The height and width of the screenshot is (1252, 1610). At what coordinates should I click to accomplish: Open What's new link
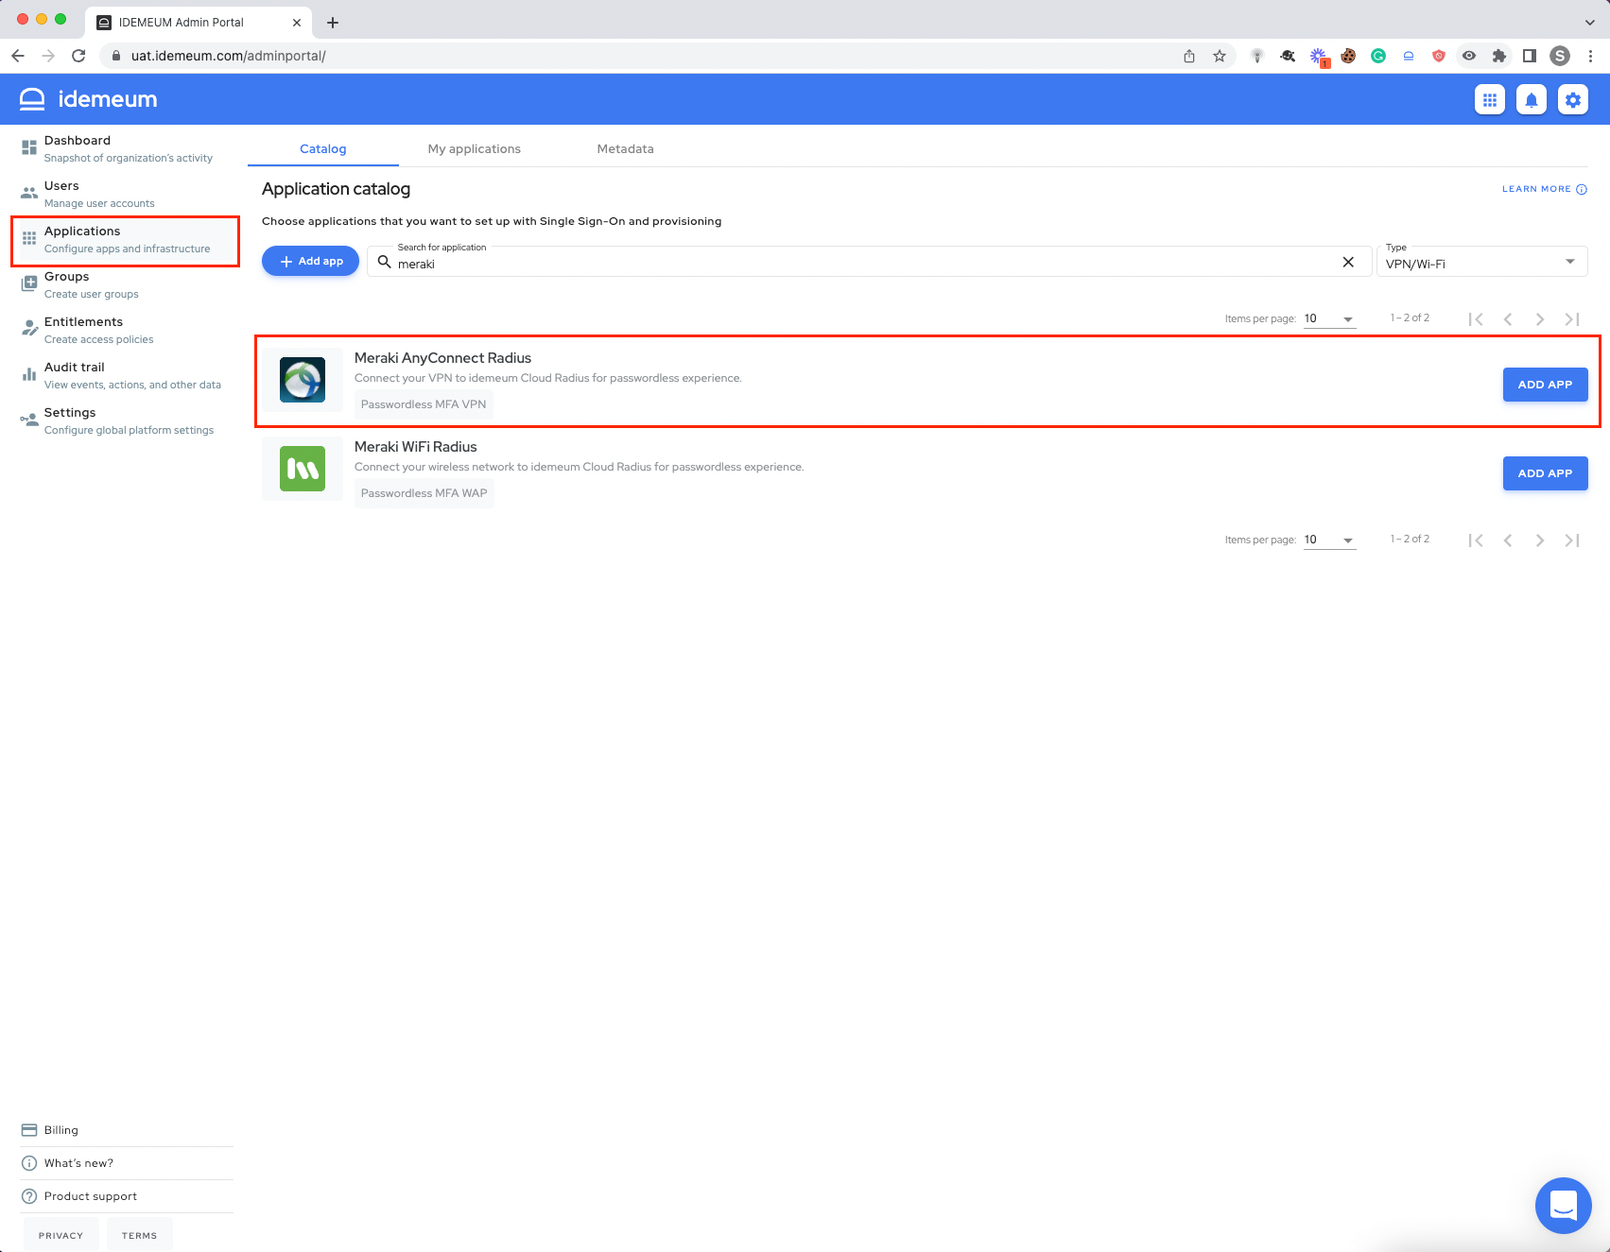click(x=127, y=1163)
